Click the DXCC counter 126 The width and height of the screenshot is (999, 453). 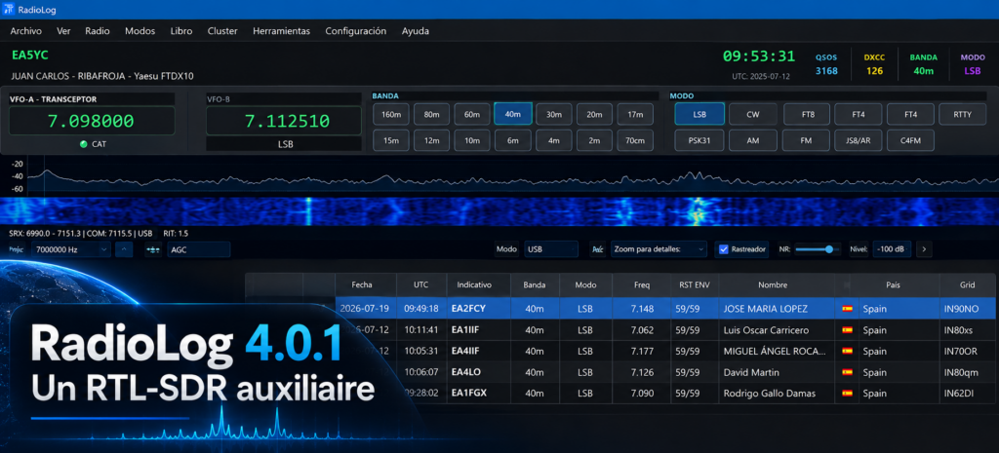(x=875, y=70)
